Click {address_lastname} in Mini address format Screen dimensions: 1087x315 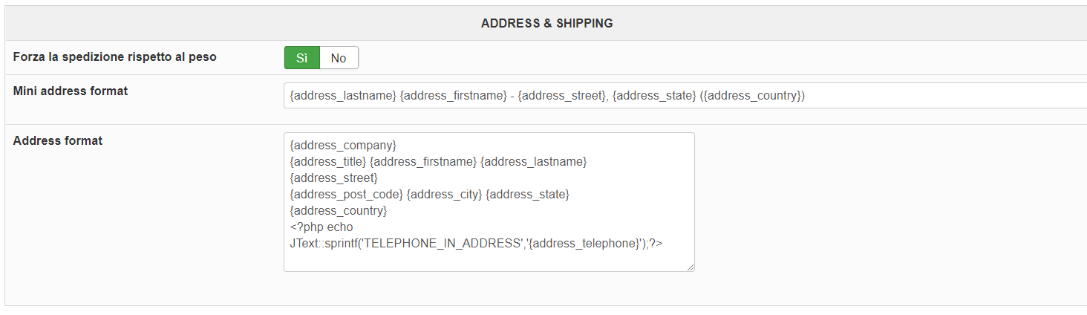click(x=343, y=96)
